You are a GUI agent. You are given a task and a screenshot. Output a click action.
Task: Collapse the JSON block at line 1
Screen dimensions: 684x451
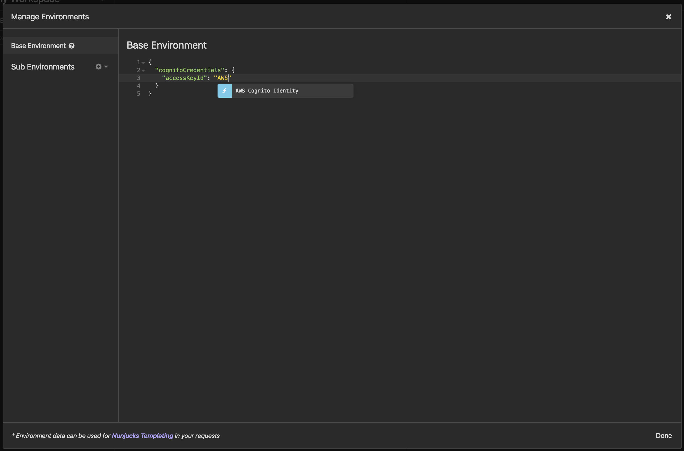click(x=143, y=62)
